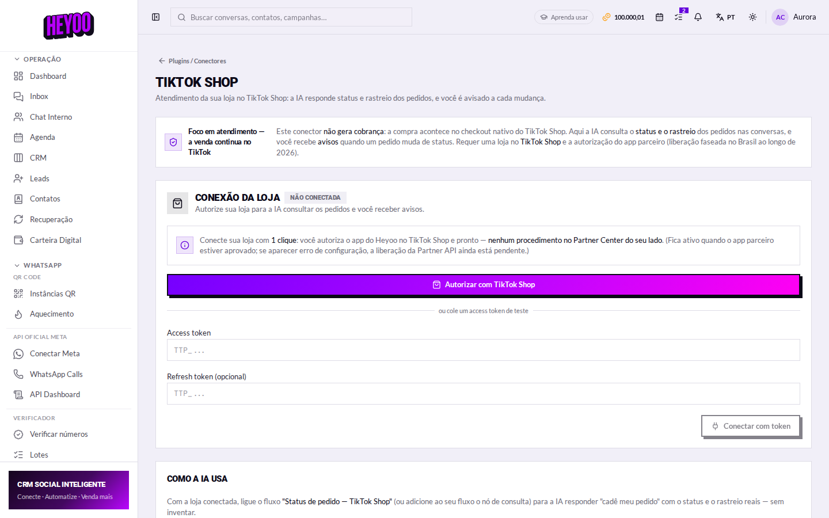Focus the Access token input field
Viewport: 829px width, 518px height.
(x=484, y=350)
